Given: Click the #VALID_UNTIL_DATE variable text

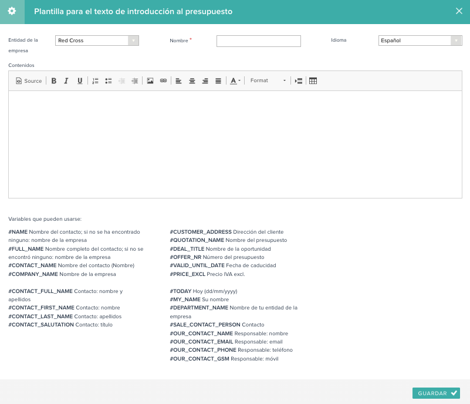Looking at the screenshot, I should [x=197, y=265].
